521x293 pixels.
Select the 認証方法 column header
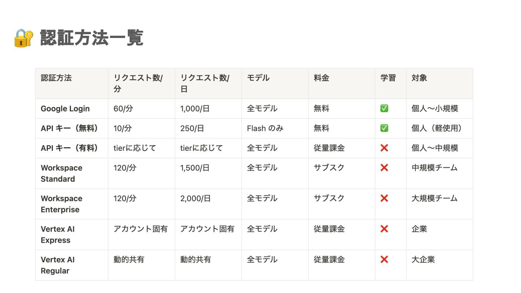(x=72, y=83)
